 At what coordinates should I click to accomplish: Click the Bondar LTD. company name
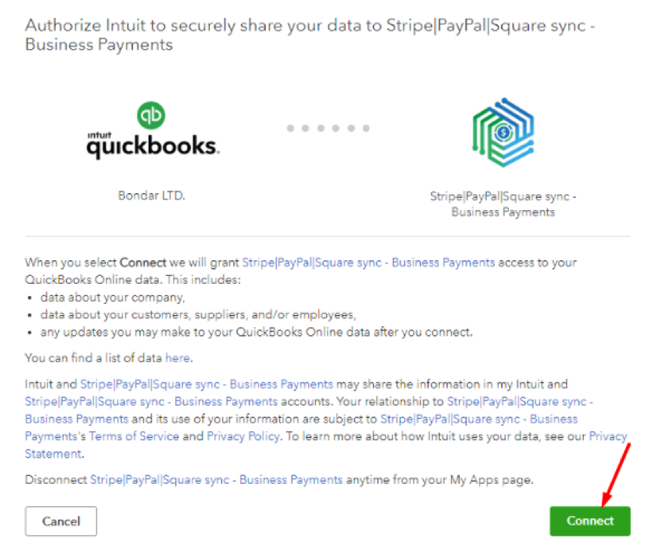pos(152,195)
